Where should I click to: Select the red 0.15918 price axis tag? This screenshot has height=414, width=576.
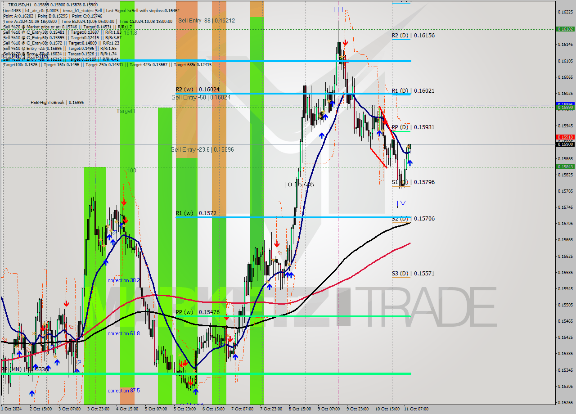tap(565, 137)
